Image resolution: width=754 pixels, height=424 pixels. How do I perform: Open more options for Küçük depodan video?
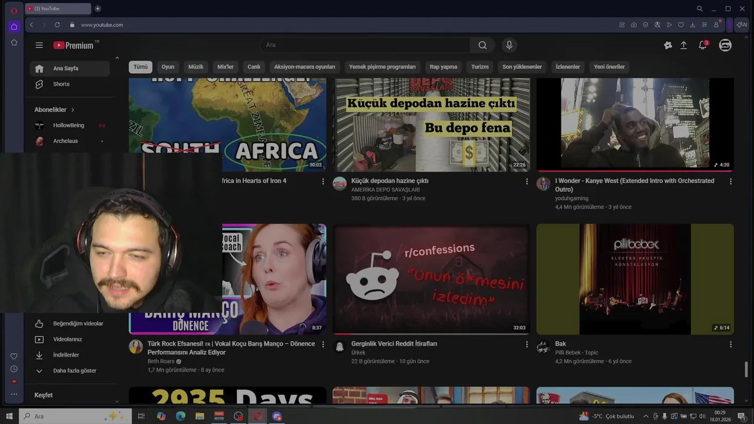527,181
